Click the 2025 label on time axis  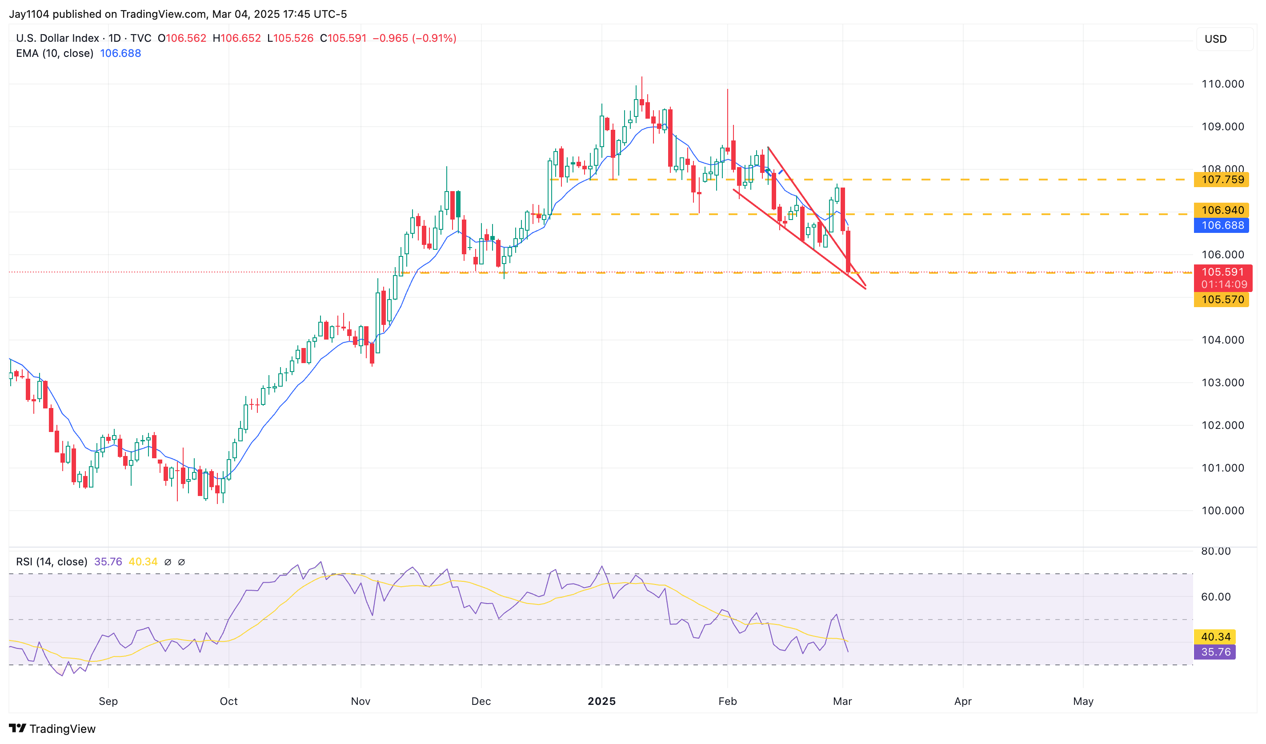602,701
